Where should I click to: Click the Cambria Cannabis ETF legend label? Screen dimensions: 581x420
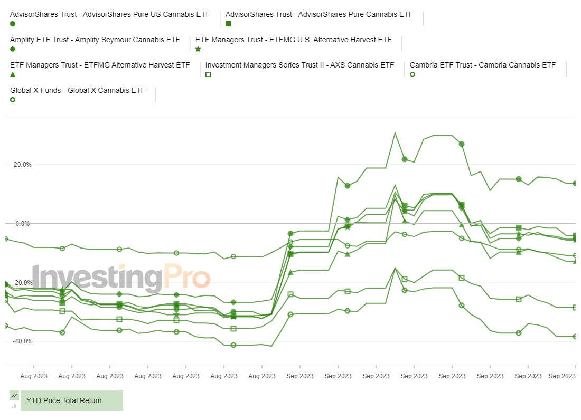(483, 65)
